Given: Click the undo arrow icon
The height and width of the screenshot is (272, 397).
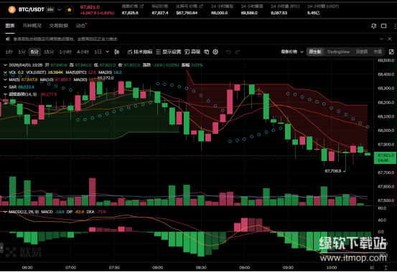Looking at the screenshot, I should (x=228, y=52).
